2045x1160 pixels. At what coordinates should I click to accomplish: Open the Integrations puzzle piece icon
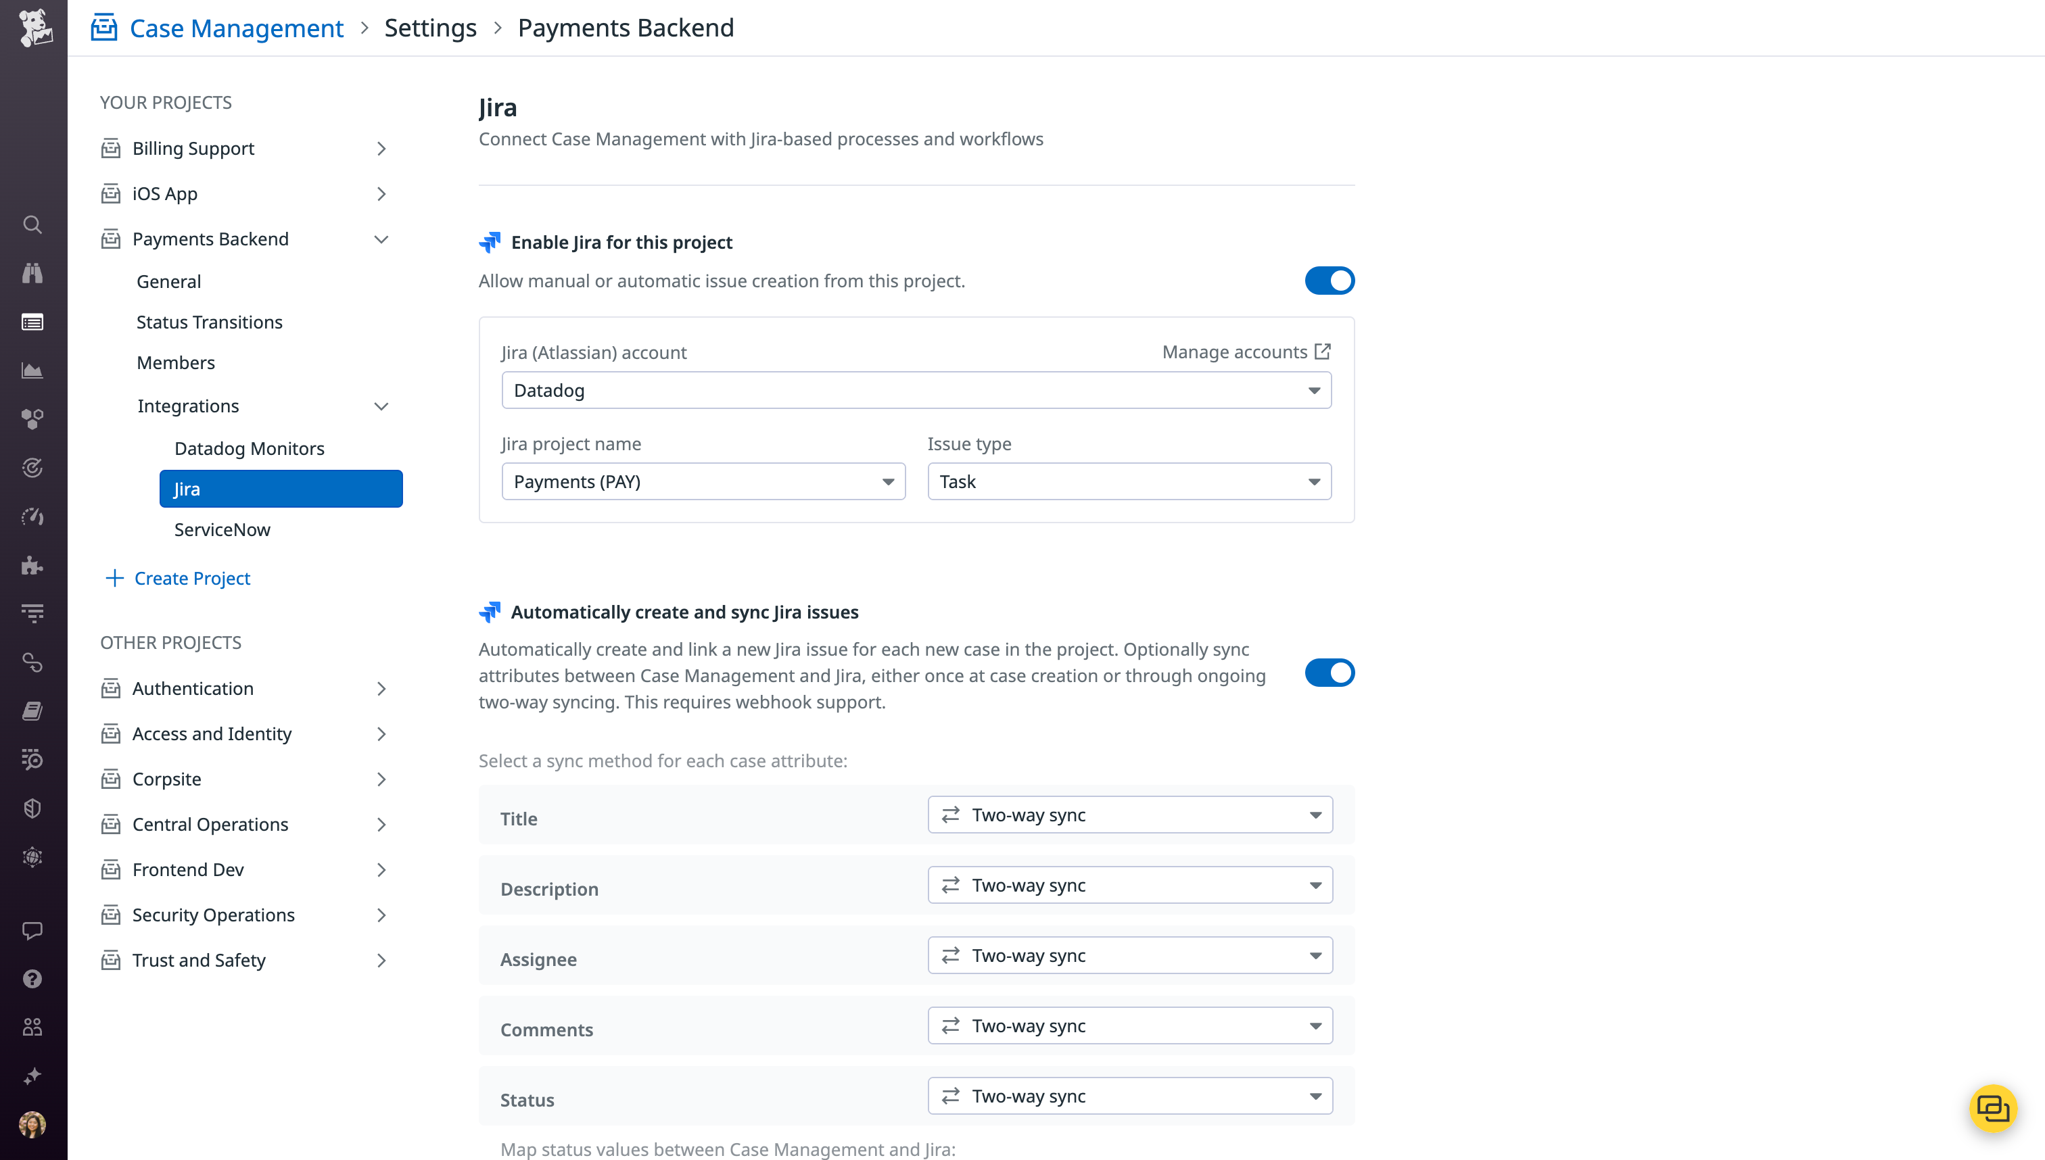[x=32, y=566]
